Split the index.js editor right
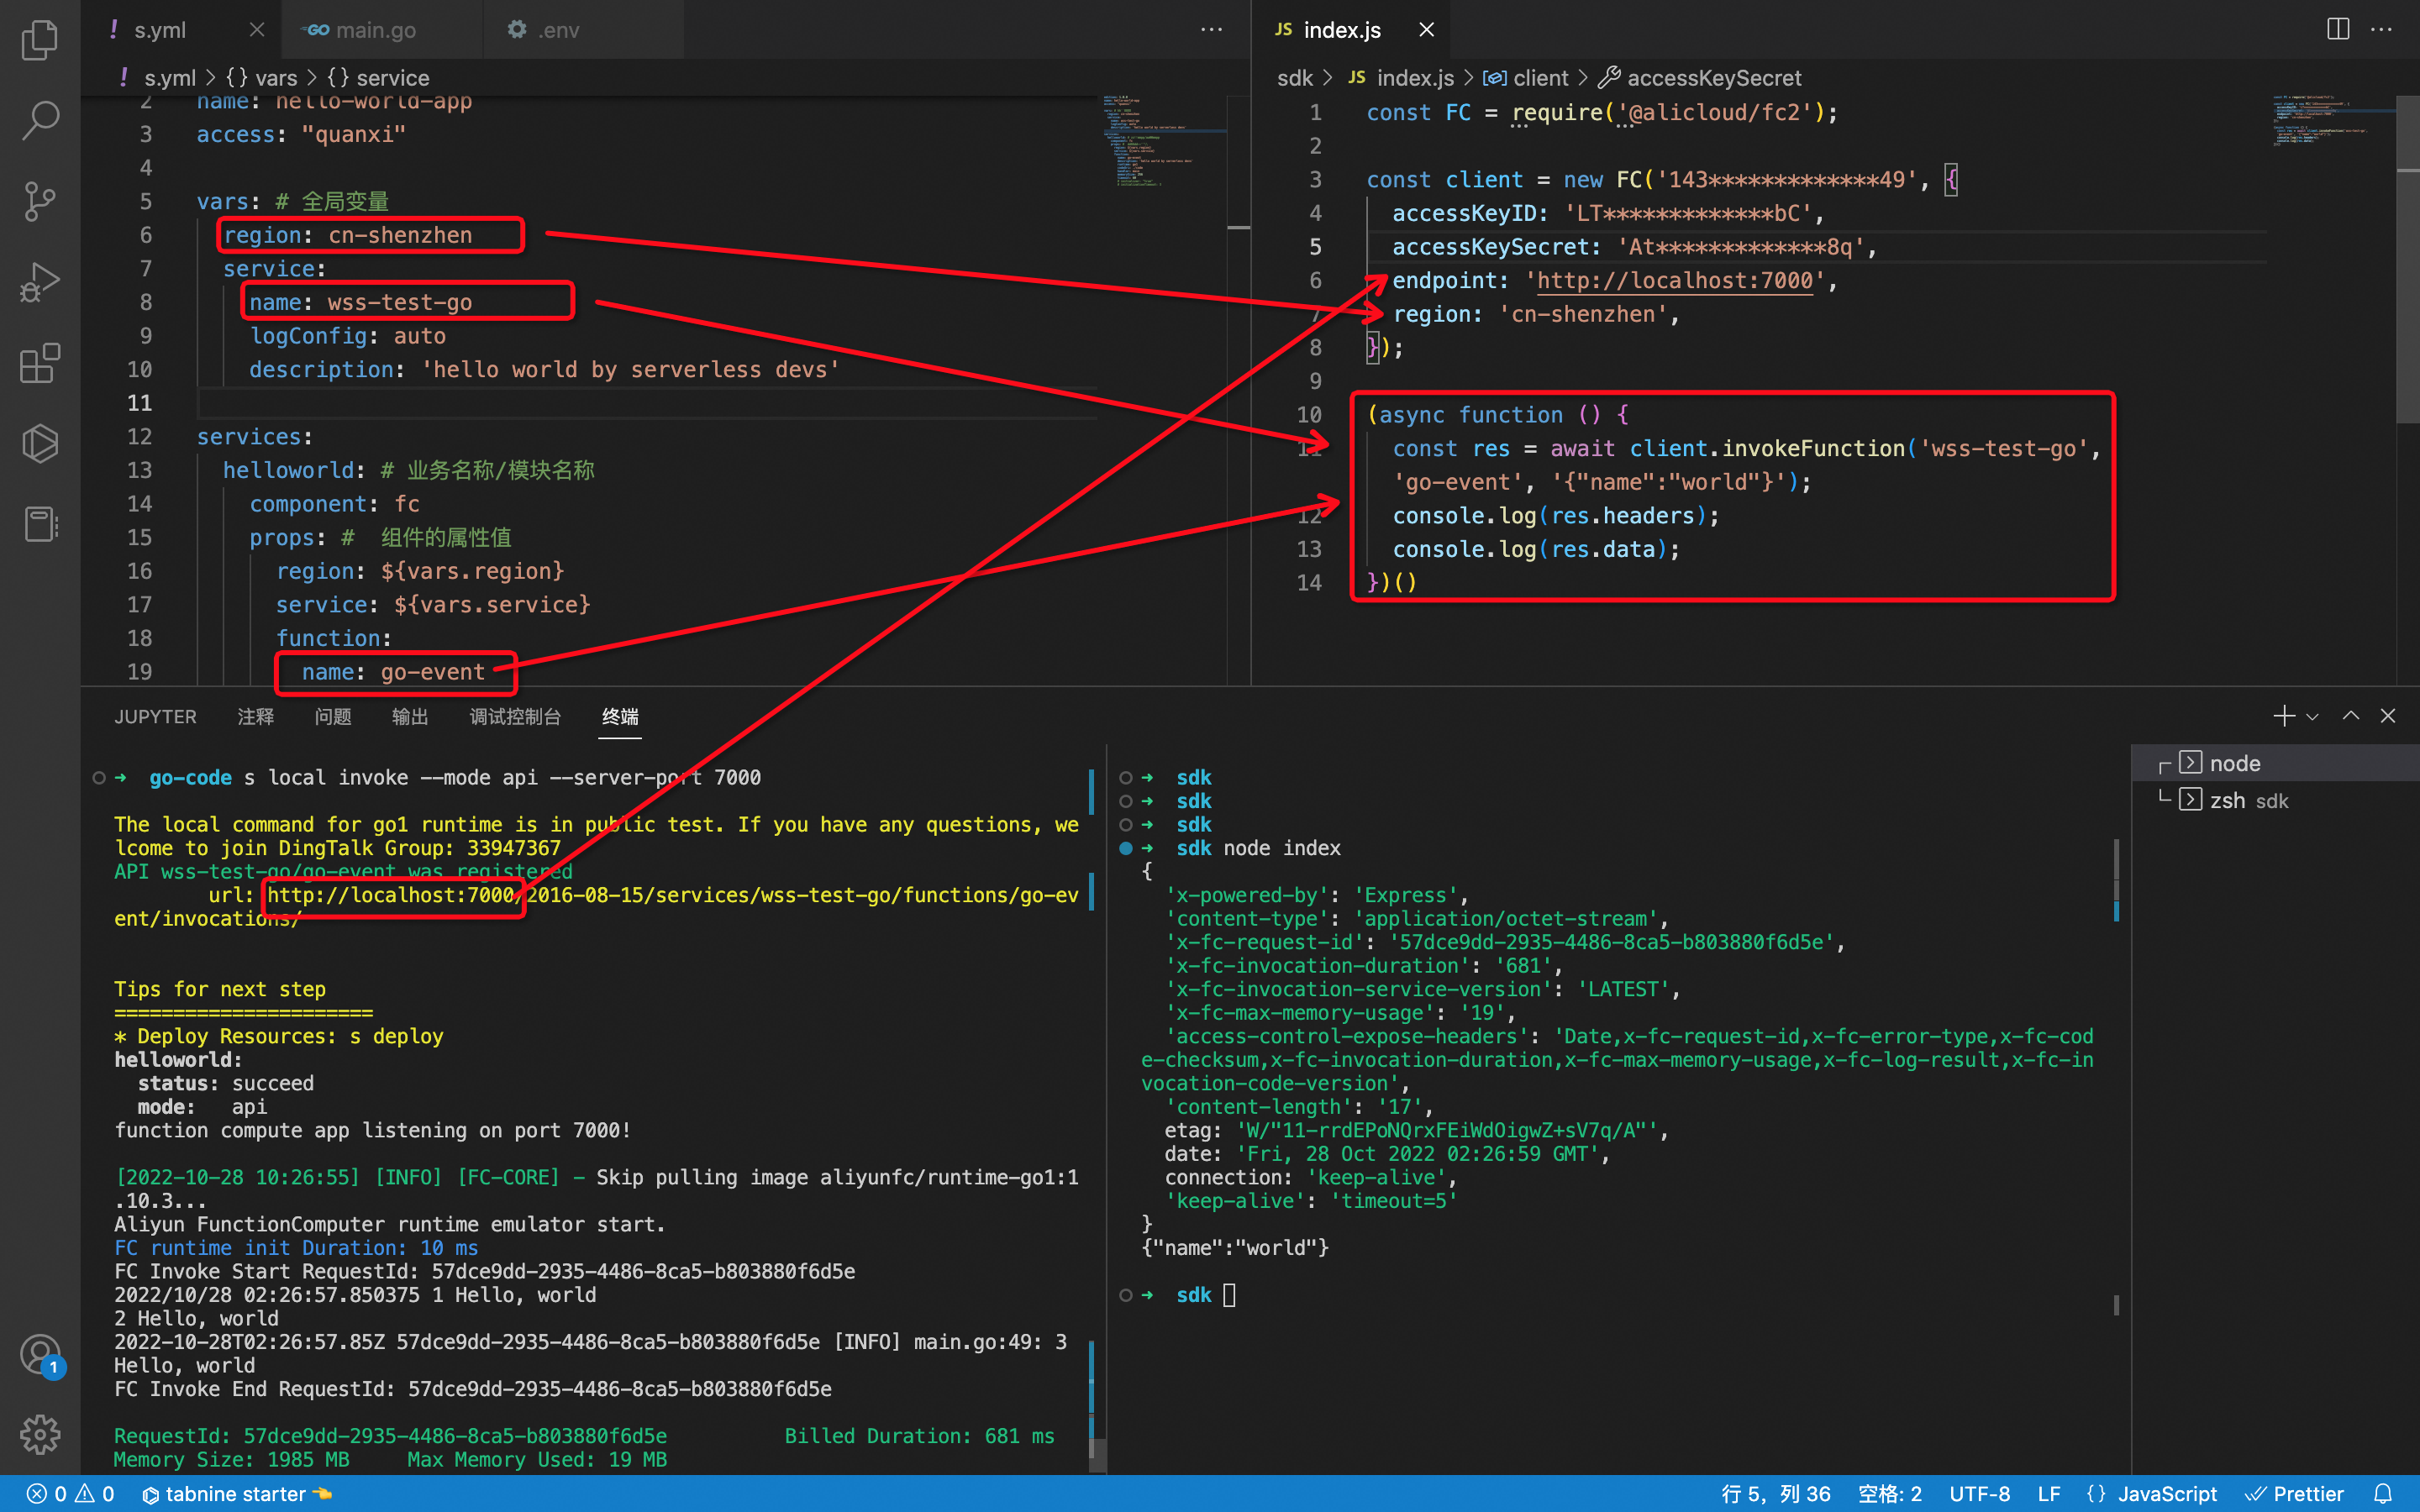Screen dimensions: 2420x1512 tap(2338, 30)
